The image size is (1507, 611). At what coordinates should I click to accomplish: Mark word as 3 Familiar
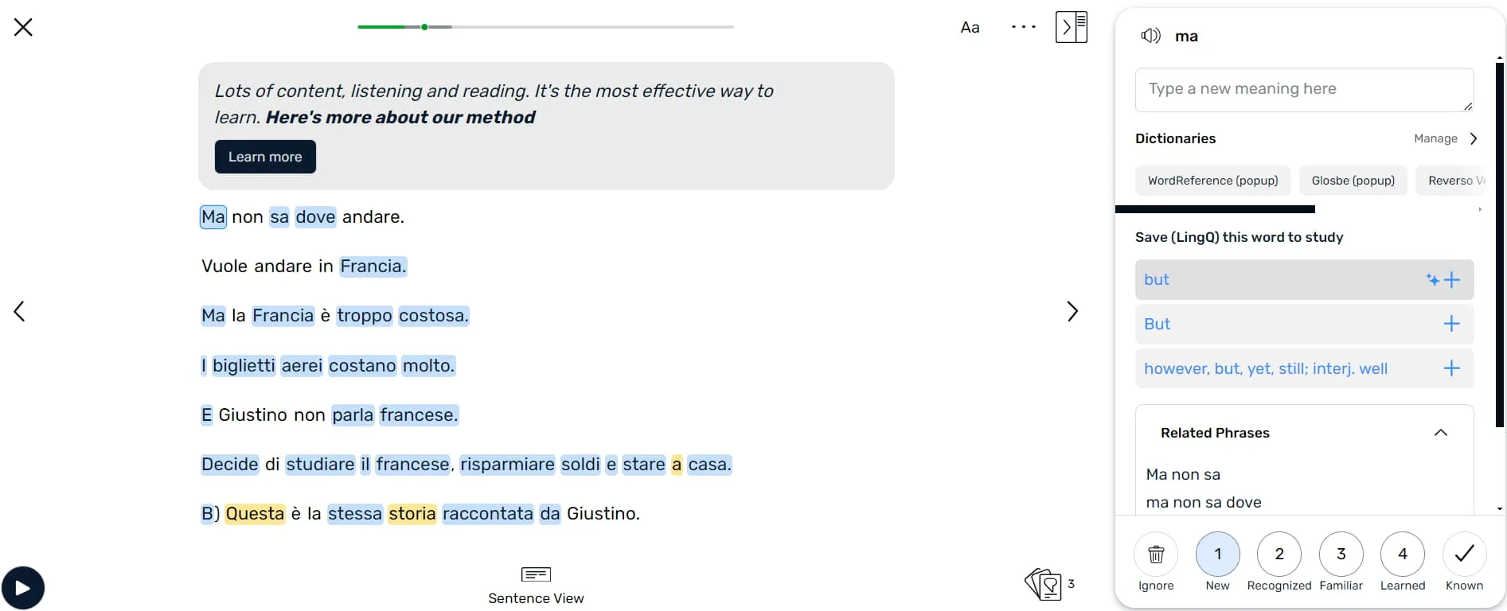click(x=1341, y=555)
